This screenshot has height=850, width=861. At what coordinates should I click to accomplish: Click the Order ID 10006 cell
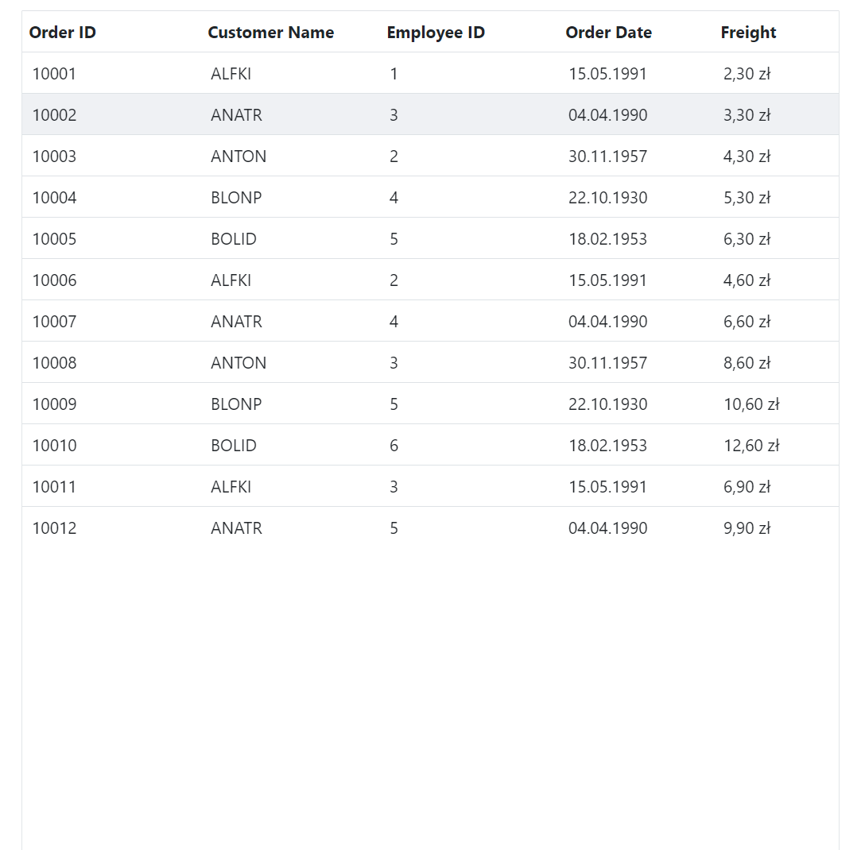[54, 280]
